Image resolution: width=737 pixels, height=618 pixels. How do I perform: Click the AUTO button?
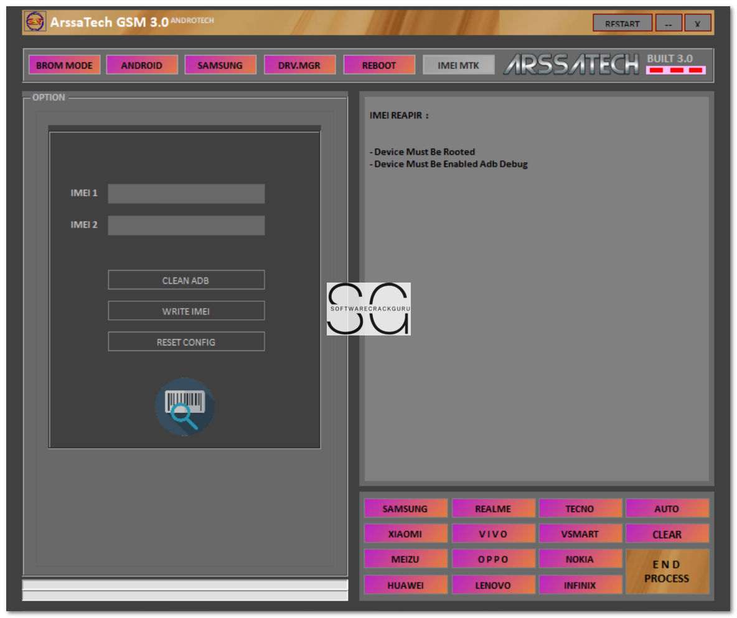[667, 508]
